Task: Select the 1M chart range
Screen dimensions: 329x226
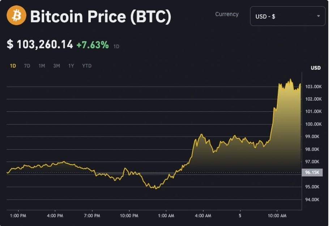Action: tap(42, 66)
